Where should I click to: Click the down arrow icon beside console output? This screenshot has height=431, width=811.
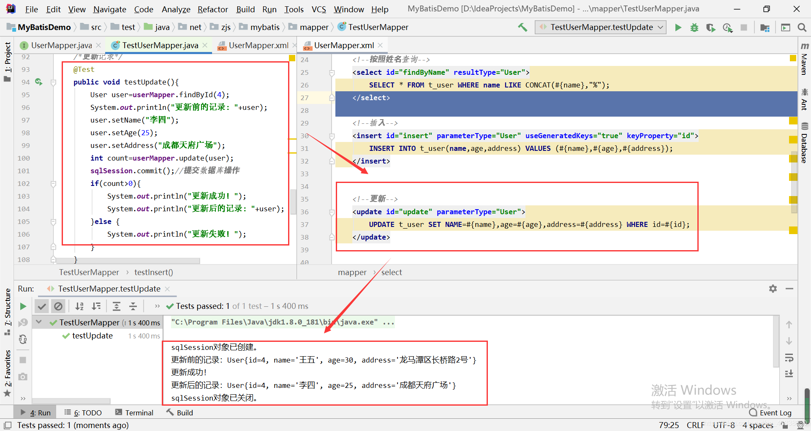point(789,341)
